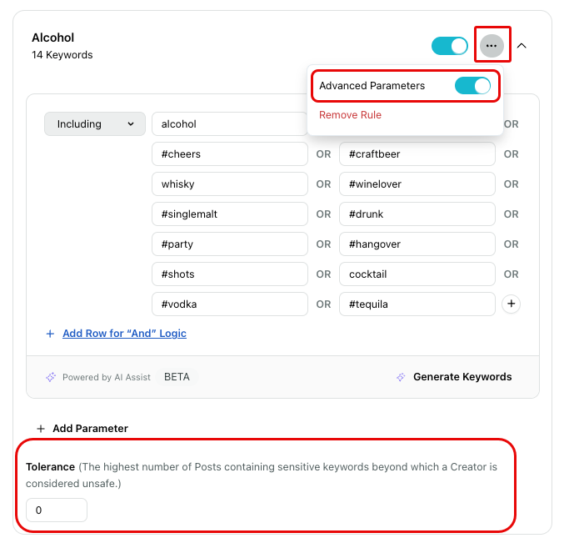Open the three-dot options menu for Alcohol rule
This screenshot has height=543, width=564.
coord(492,46)
